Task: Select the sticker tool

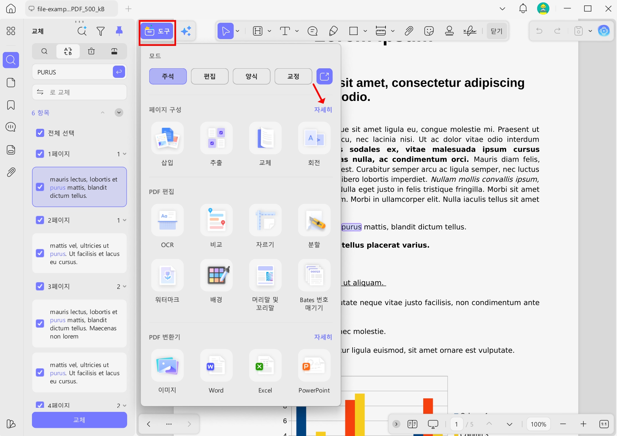Action: point(429,31)
